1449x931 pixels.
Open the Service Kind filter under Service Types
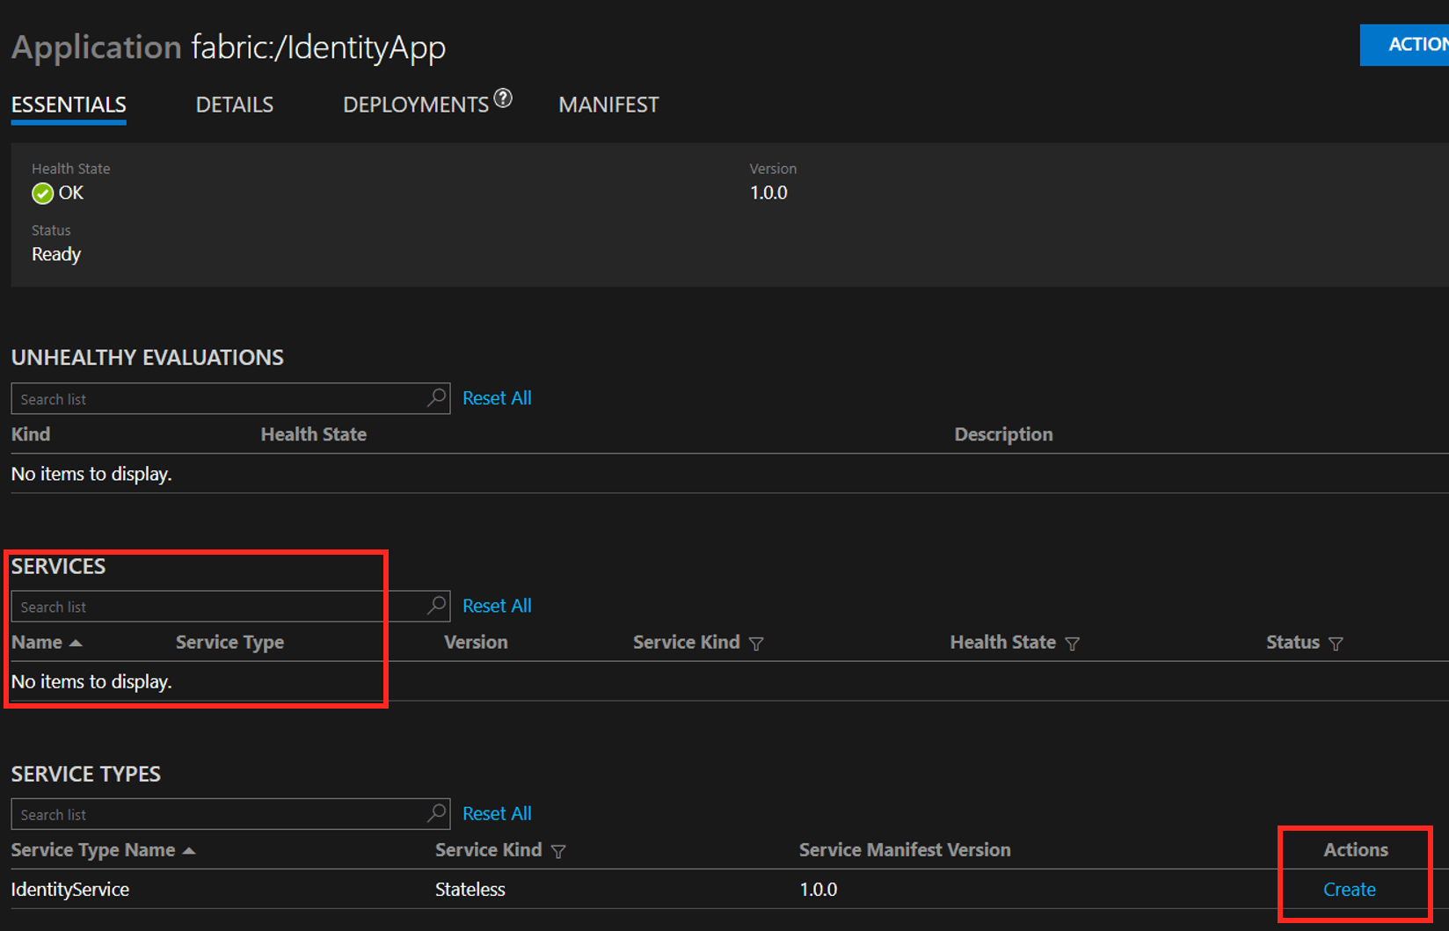560,851
